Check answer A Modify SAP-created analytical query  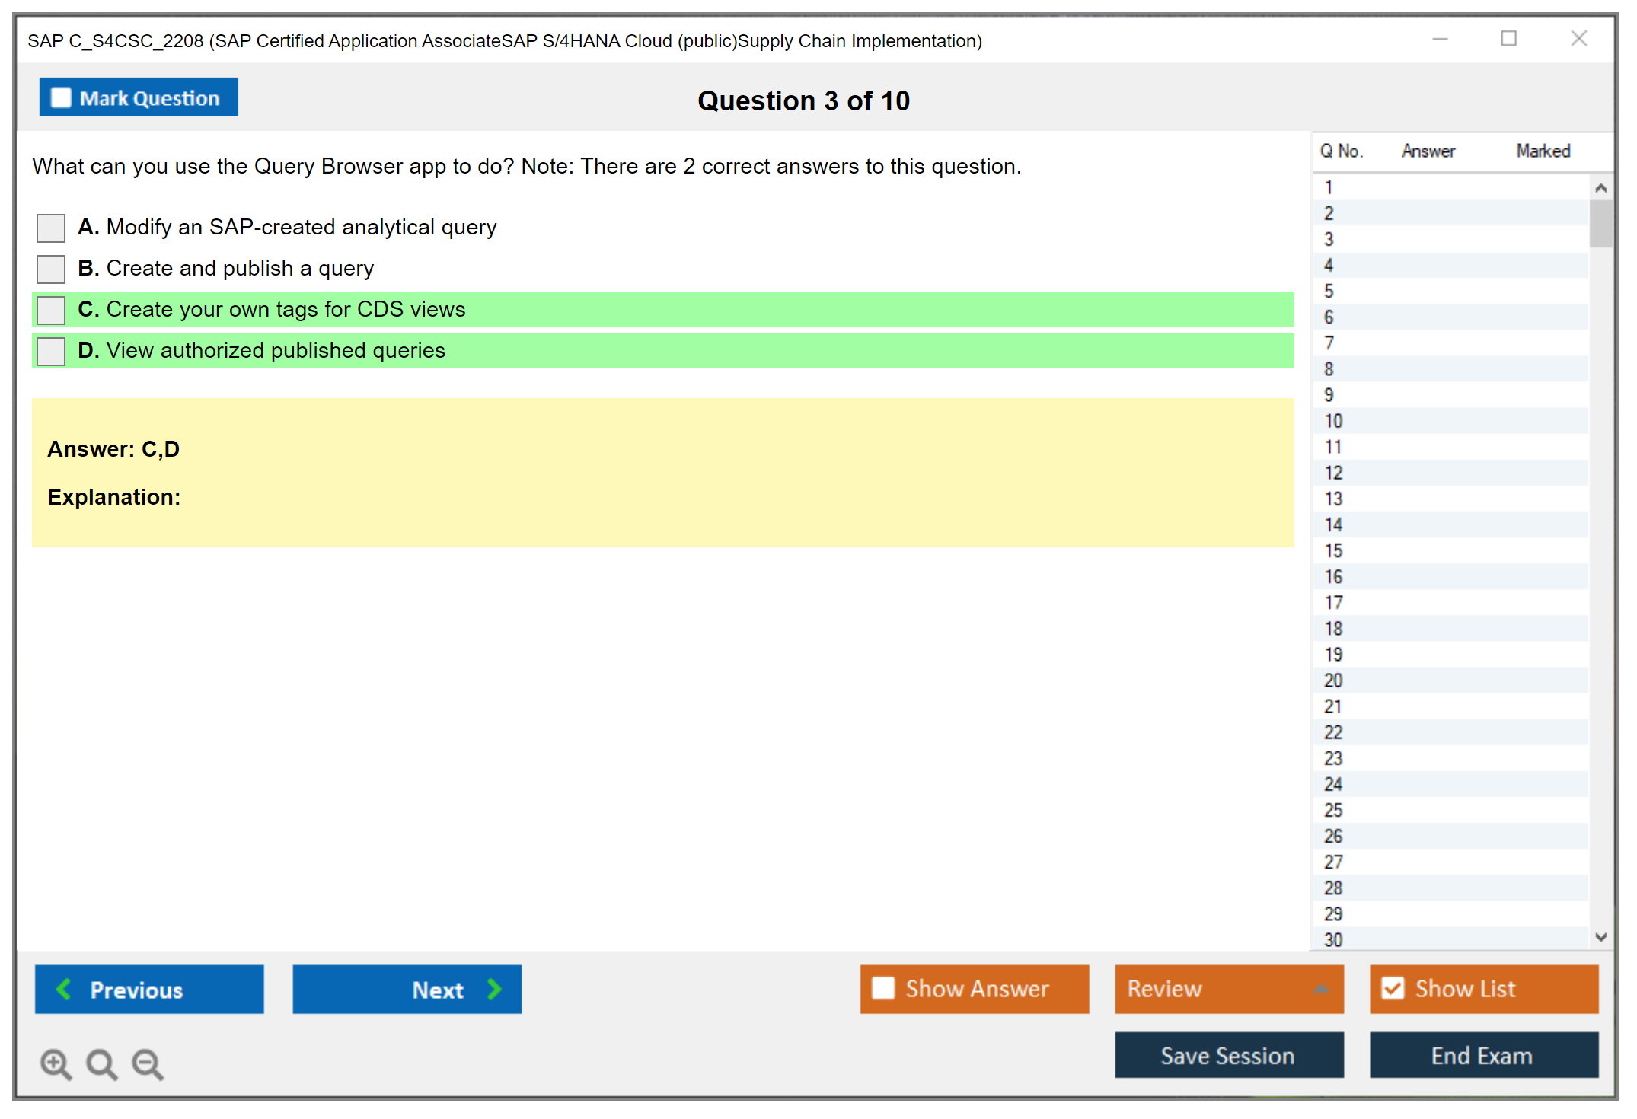pyautogui.click(x=51, y=228)
